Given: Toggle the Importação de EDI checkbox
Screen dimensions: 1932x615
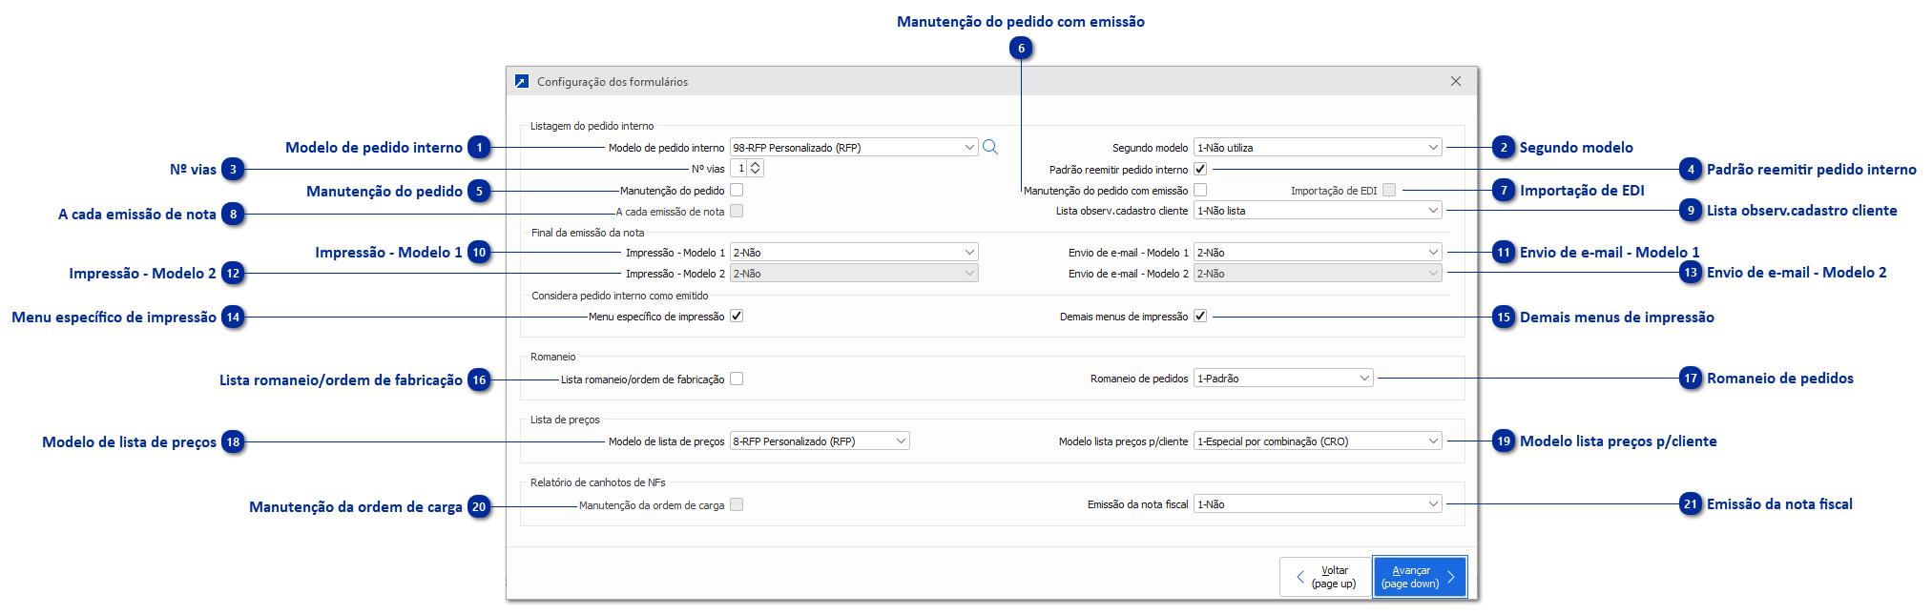Looking at the screenshot, I should pyautogui.click(x=1389, y=191).
